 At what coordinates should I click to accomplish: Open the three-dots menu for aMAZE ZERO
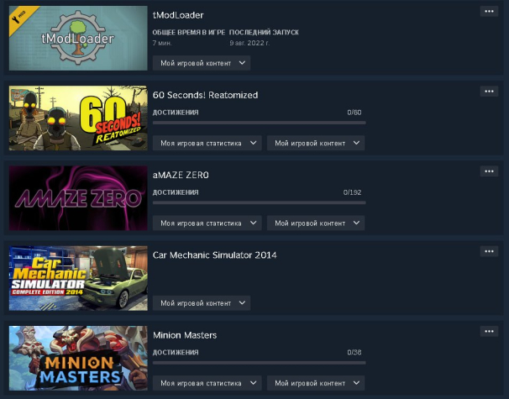[489, 171]
